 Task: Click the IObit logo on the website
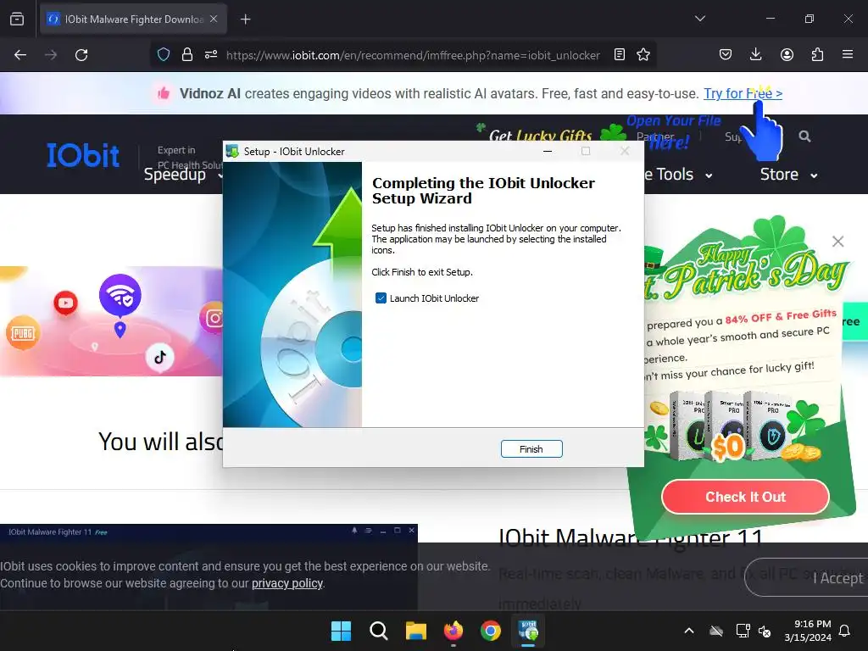pyautogui.click(x=82, y=155)
